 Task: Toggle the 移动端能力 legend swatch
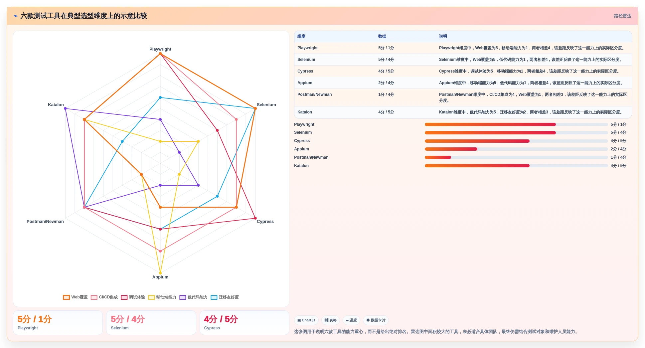click(151, 297)
